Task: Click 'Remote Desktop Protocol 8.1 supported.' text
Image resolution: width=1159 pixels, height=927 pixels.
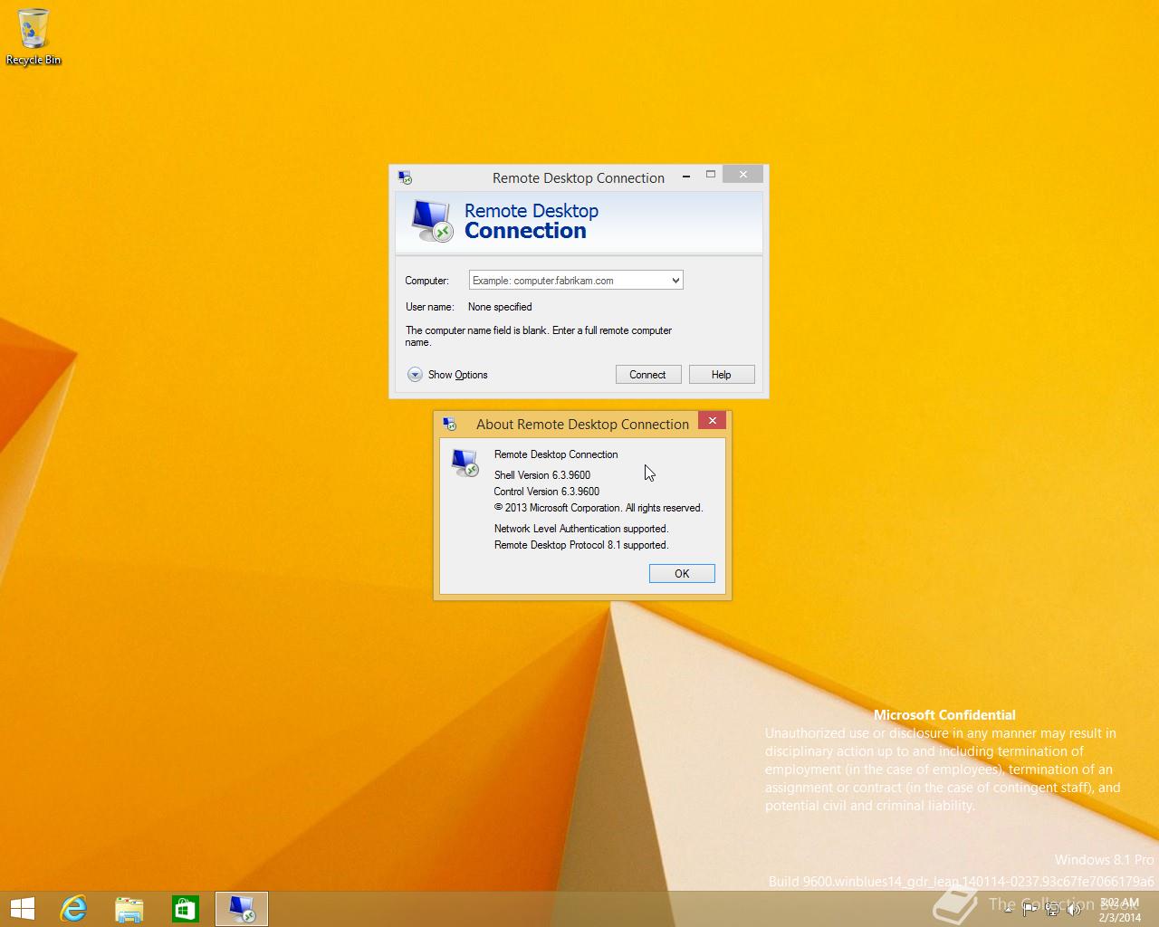Action: [581, 545]
